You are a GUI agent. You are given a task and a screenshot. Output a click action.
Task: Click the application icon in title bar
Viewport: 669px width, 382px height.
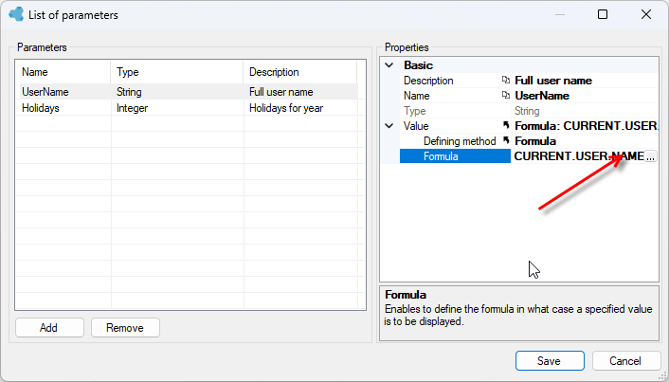pyautogui.click(x=16, y=14)
